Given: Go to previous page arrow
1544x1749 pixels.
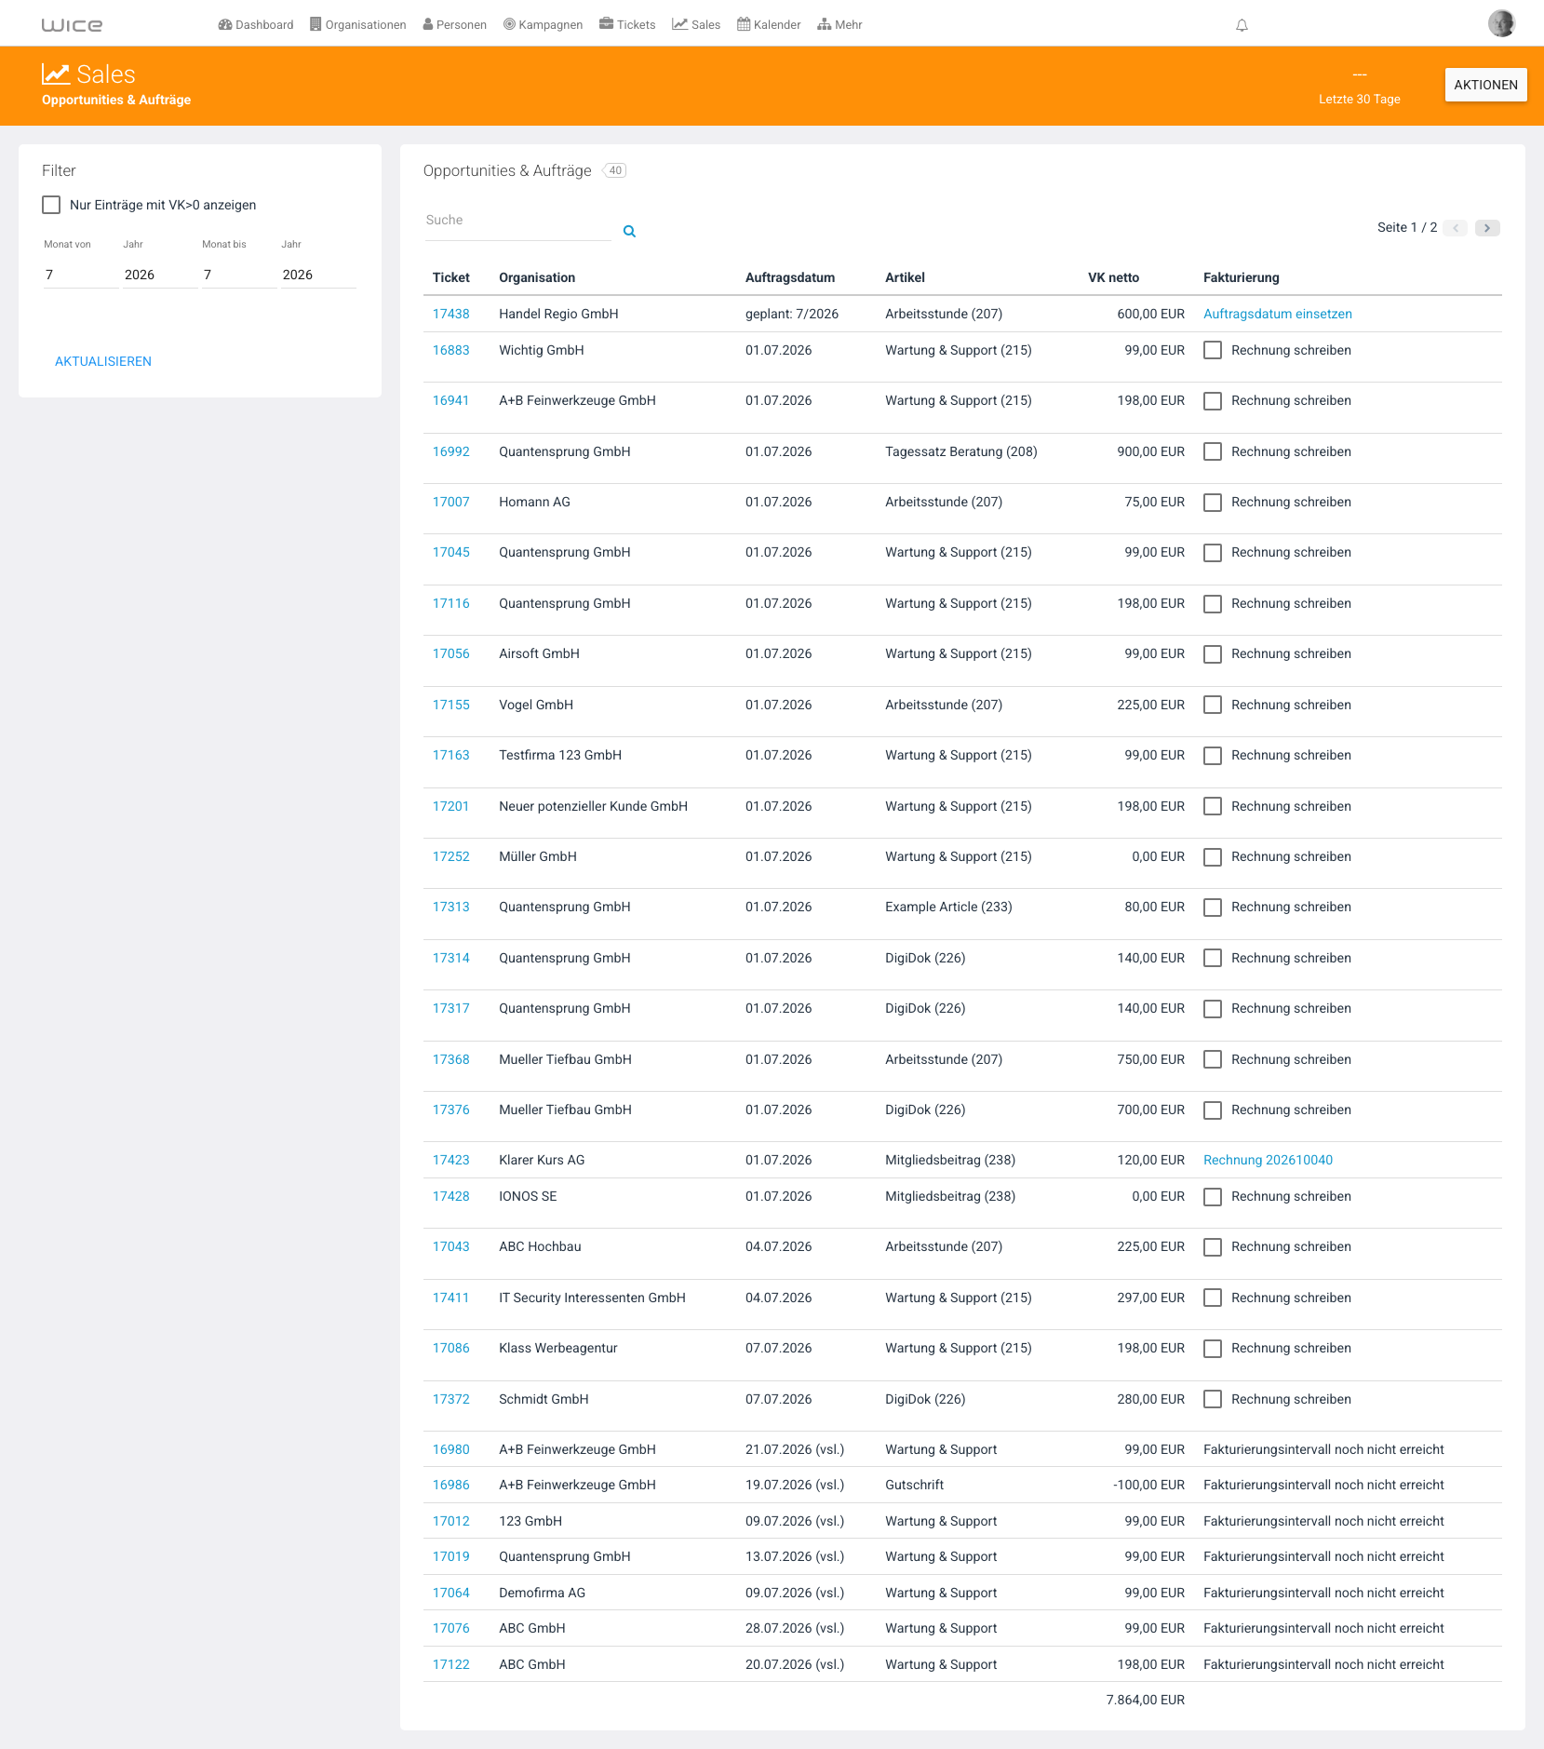Looking at the screenshot, I should [1456, 227].
